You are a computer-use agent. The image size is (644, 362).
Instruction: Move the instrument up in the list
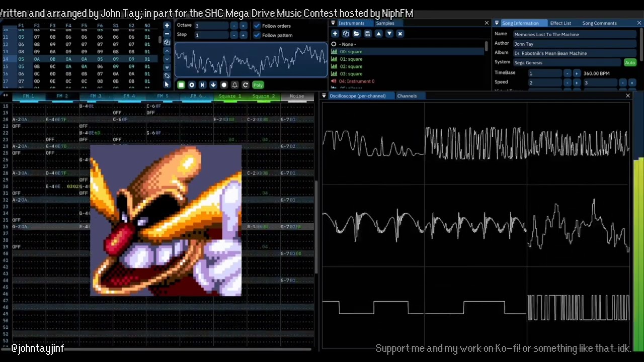[x=378, y=34]
